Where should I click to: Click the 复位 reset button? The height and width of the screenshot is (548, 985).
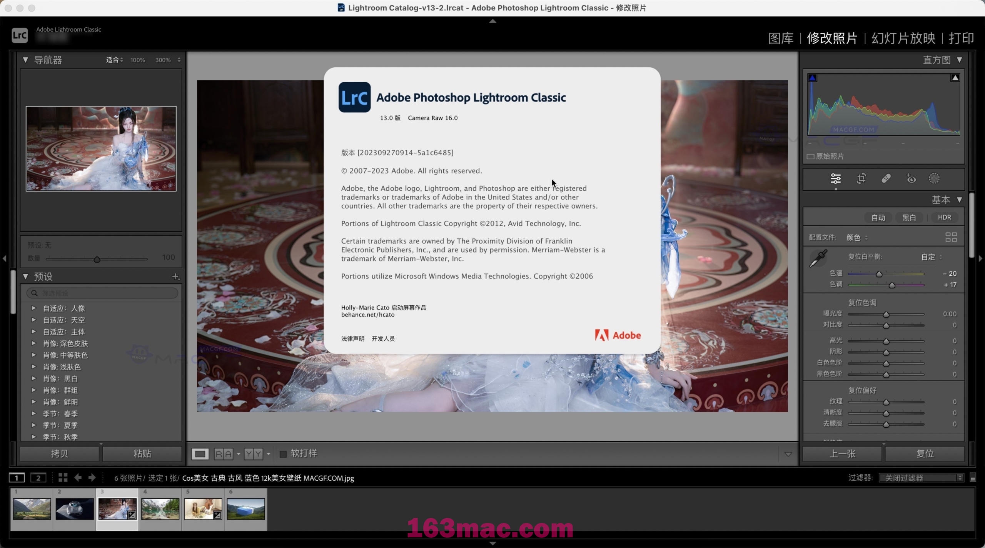click(x=925, y=454)
